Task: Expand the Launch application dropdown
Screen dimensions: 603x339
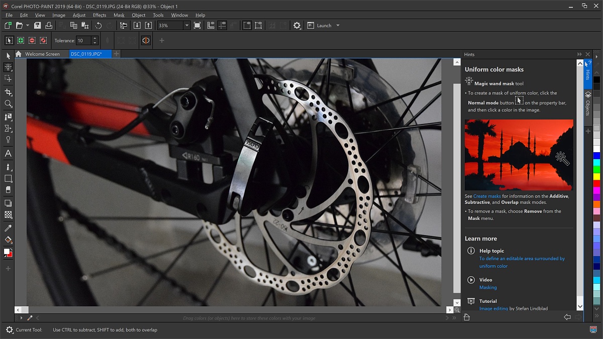Action: (x=338, y=26)
